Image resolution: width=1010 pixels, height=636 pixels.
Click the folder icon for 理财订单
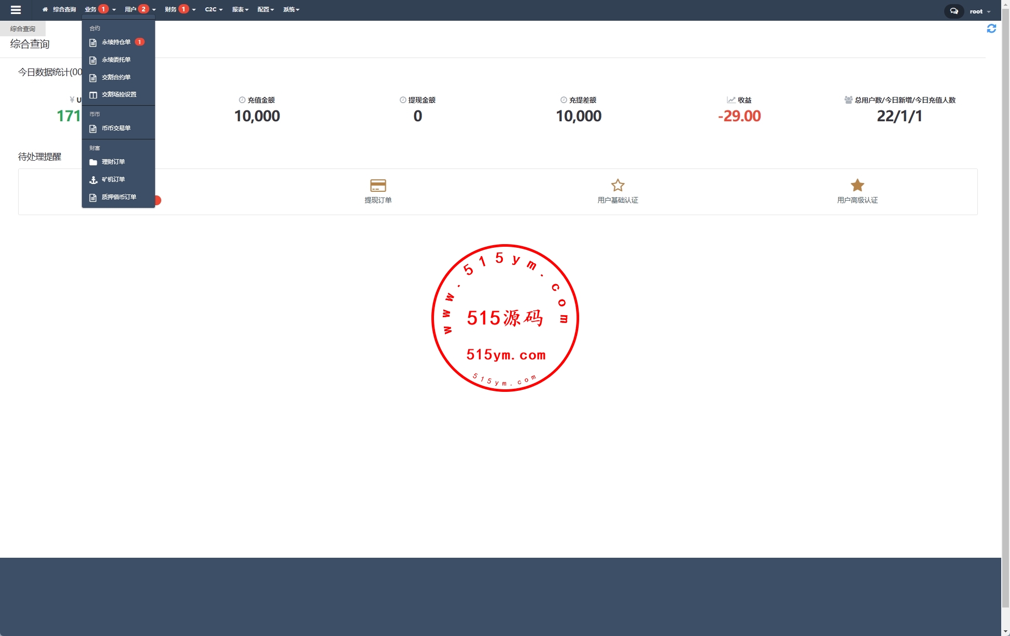click(93, 162)
